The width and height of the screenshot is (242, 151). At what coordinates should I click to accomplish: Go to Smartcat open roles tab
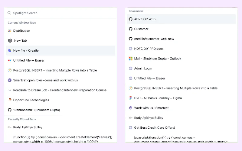point(60,80)
